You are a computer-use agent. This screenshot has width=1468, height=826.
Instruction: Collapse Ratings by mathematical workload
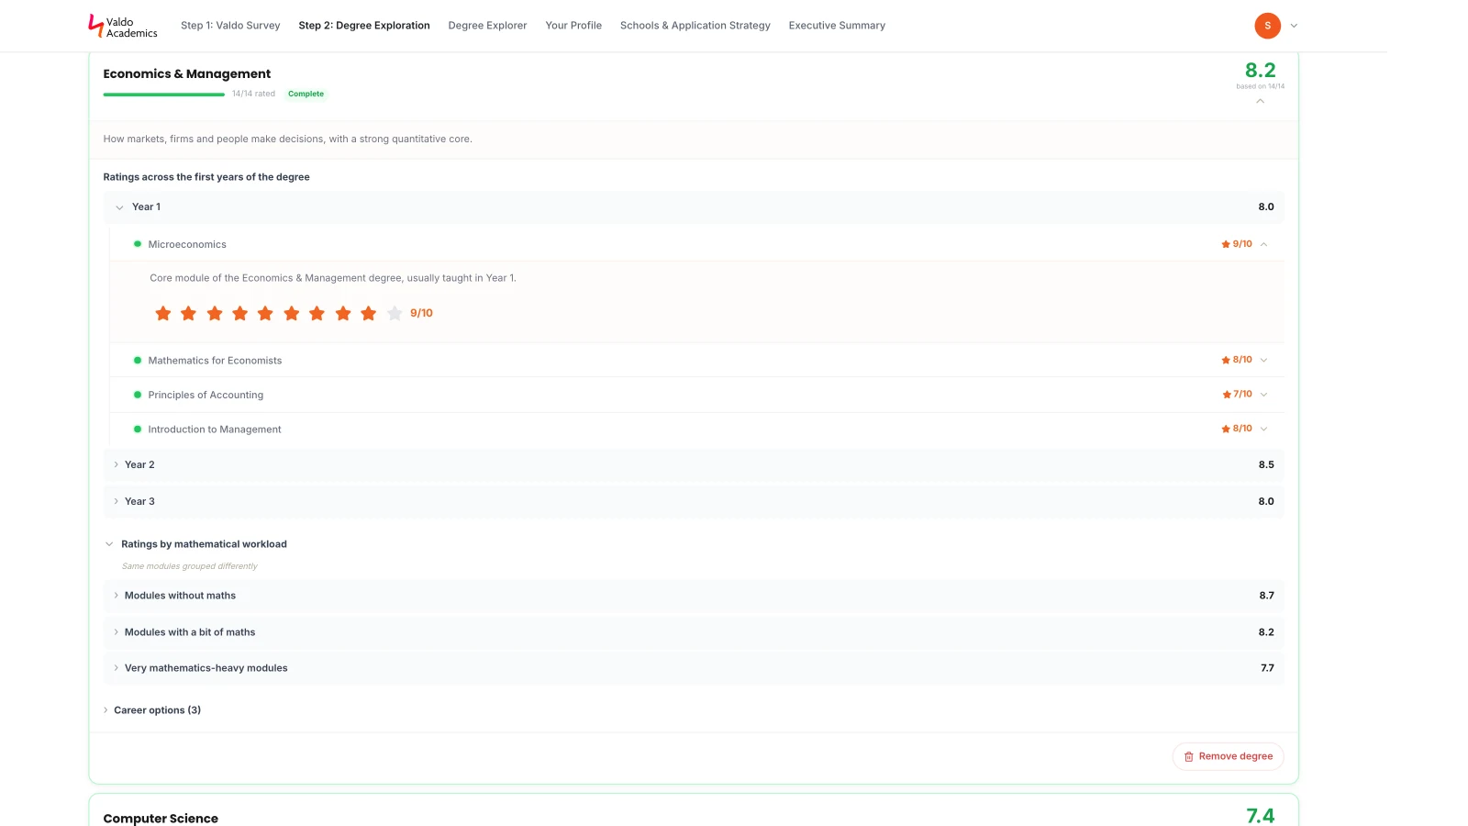(195, 544)
